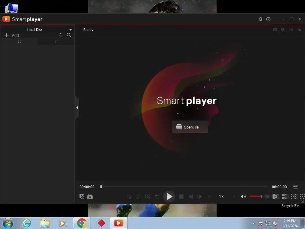Adjust the red volume slider
The height and width of the screenshot is (229, 305).
(256, 196)
